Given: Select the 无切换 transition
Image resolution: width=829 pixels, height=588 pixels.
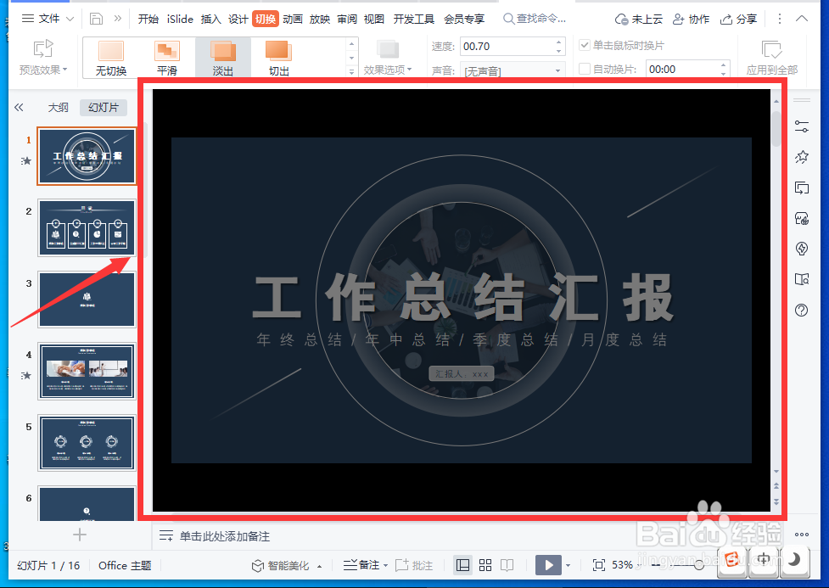Looking at the screenshot, I should [x=111, y=59].
